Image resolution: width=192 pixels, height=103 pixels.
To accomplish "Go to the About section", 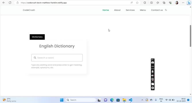I will 117,10.
